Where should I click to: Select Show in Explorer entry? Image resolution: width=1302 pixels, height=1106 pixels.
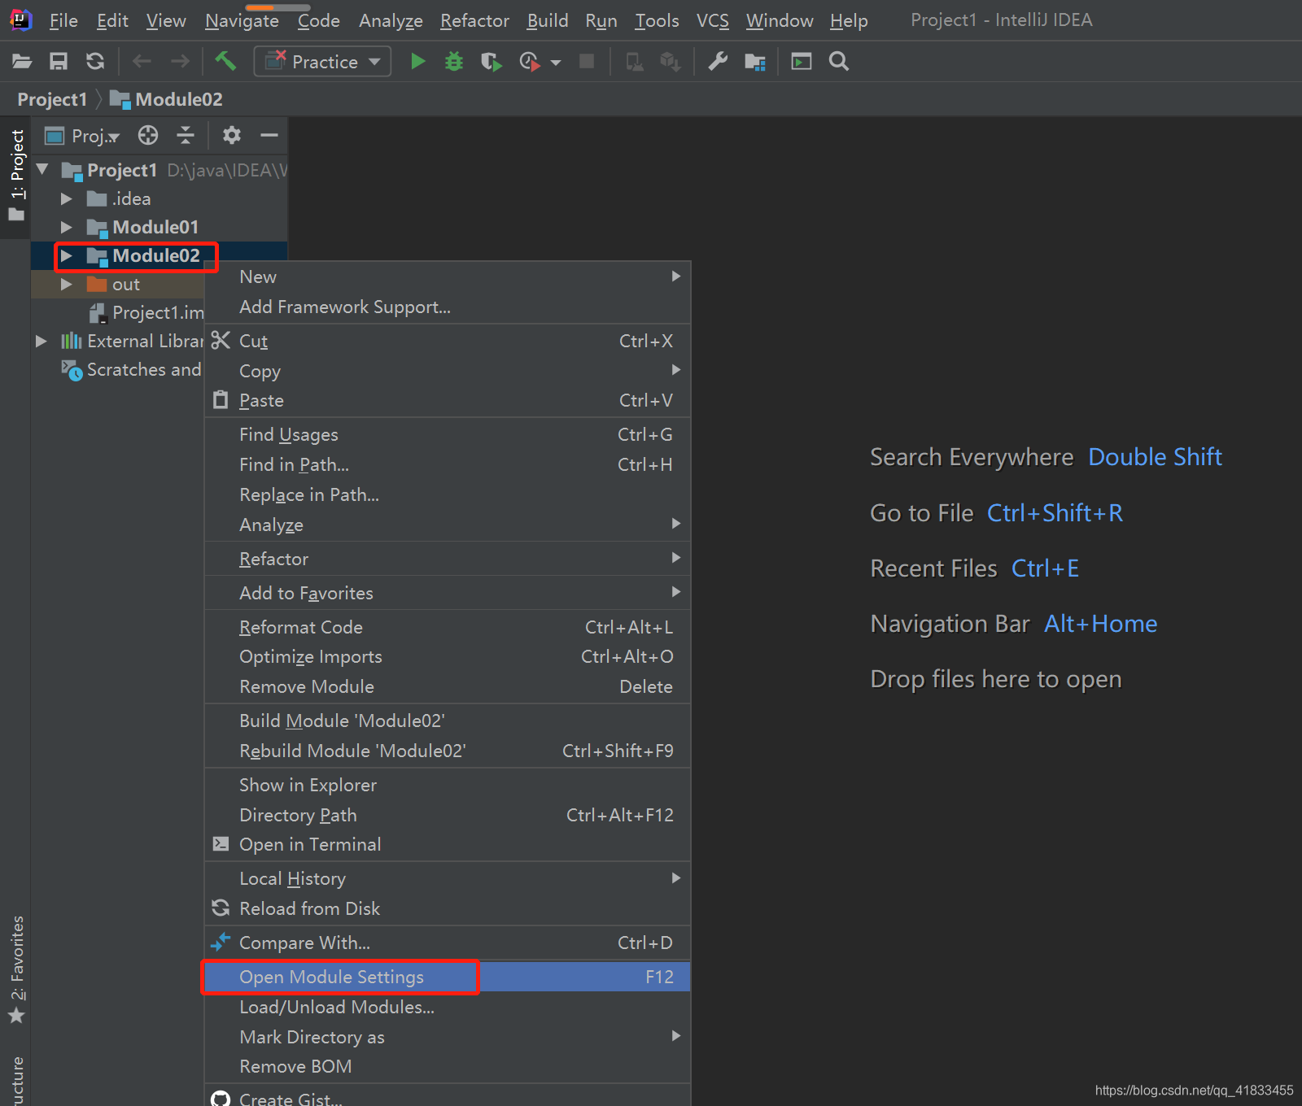pyautogui.click(x=447, y=785)
